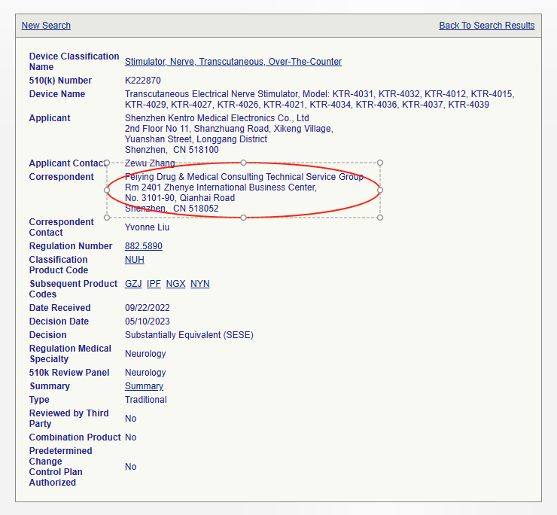Click the 510(k) number K222870 text
The image size is (557, 515).
(142, 81)
